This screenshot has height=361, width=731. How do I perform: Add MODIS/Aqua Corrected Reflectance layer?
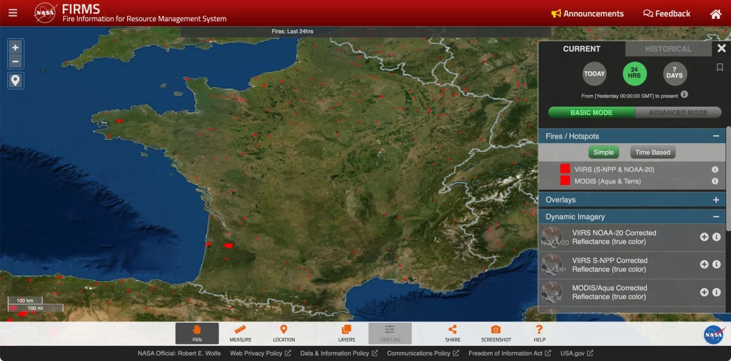[704, 292]
